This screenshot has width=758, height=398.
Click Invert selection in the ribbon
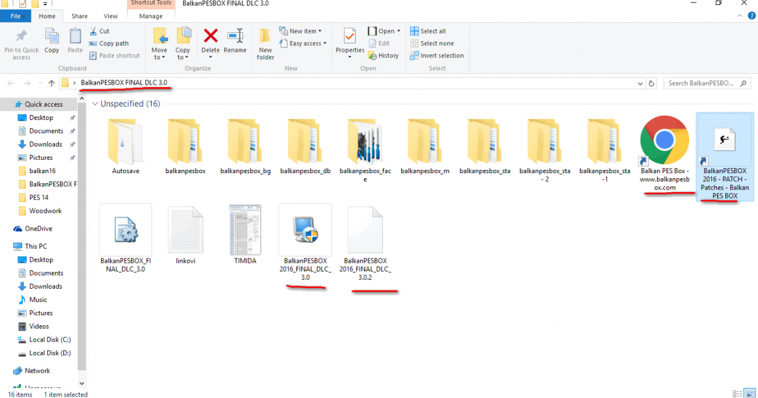436,56
